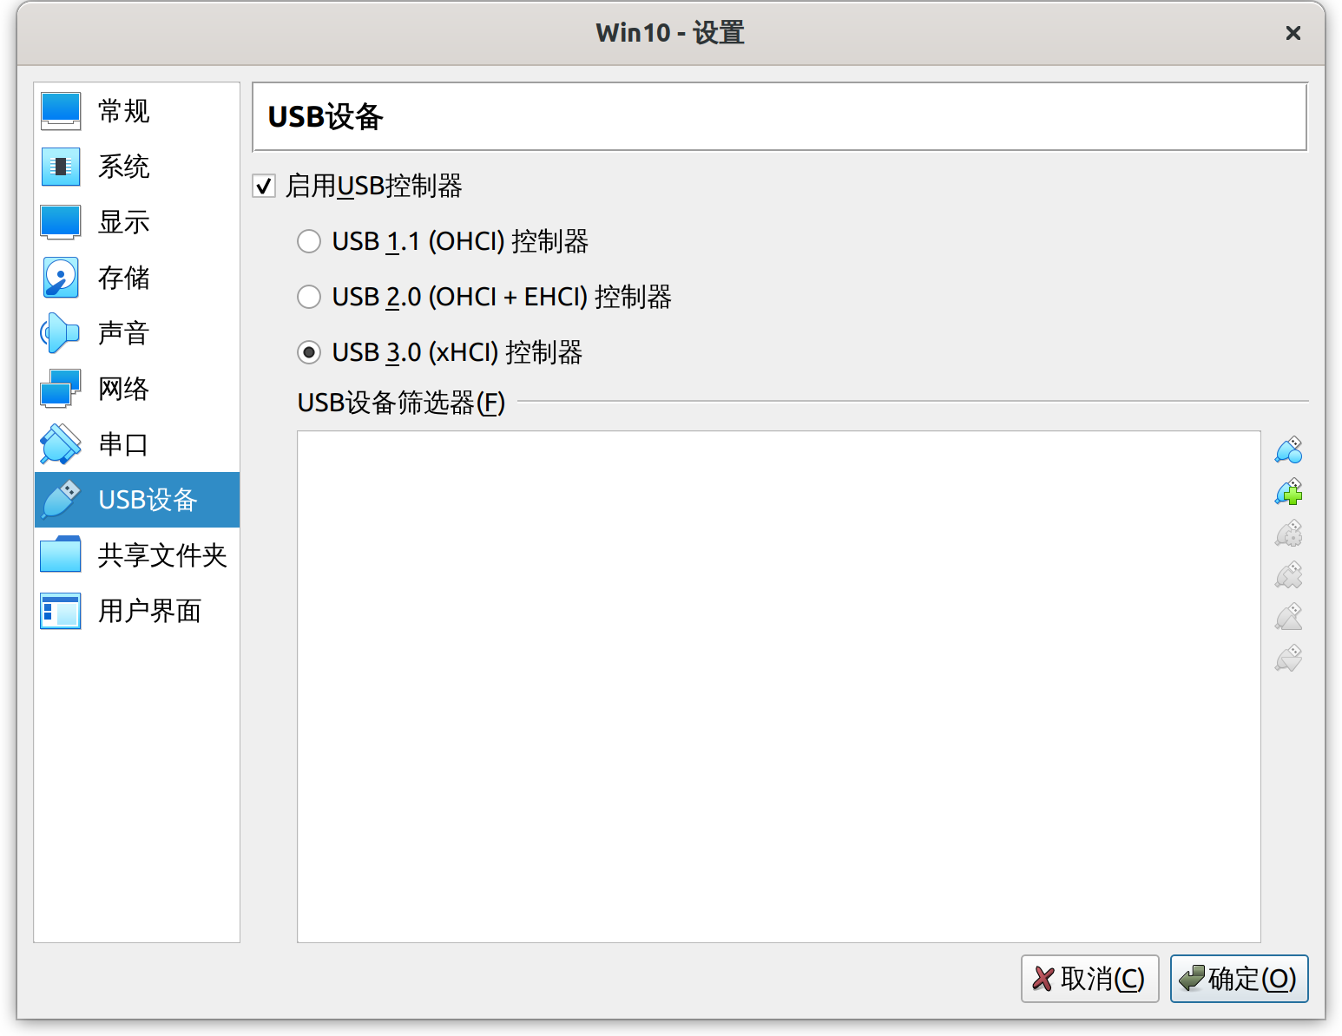
Task: Uncheck the 启用USB控制器 checkbox
Action: (x=264, y=186)
